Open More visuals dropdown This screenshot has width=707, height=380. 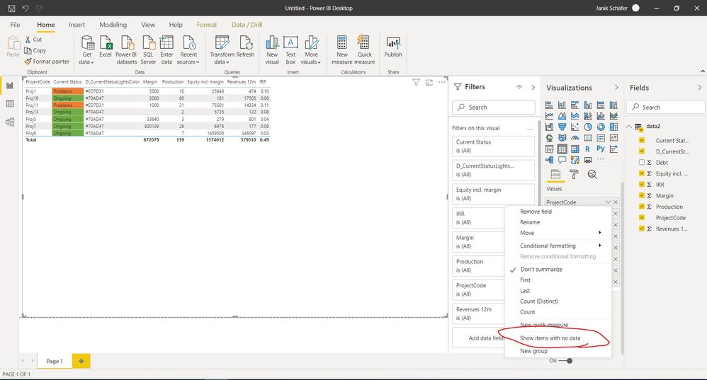coord(311,50)
